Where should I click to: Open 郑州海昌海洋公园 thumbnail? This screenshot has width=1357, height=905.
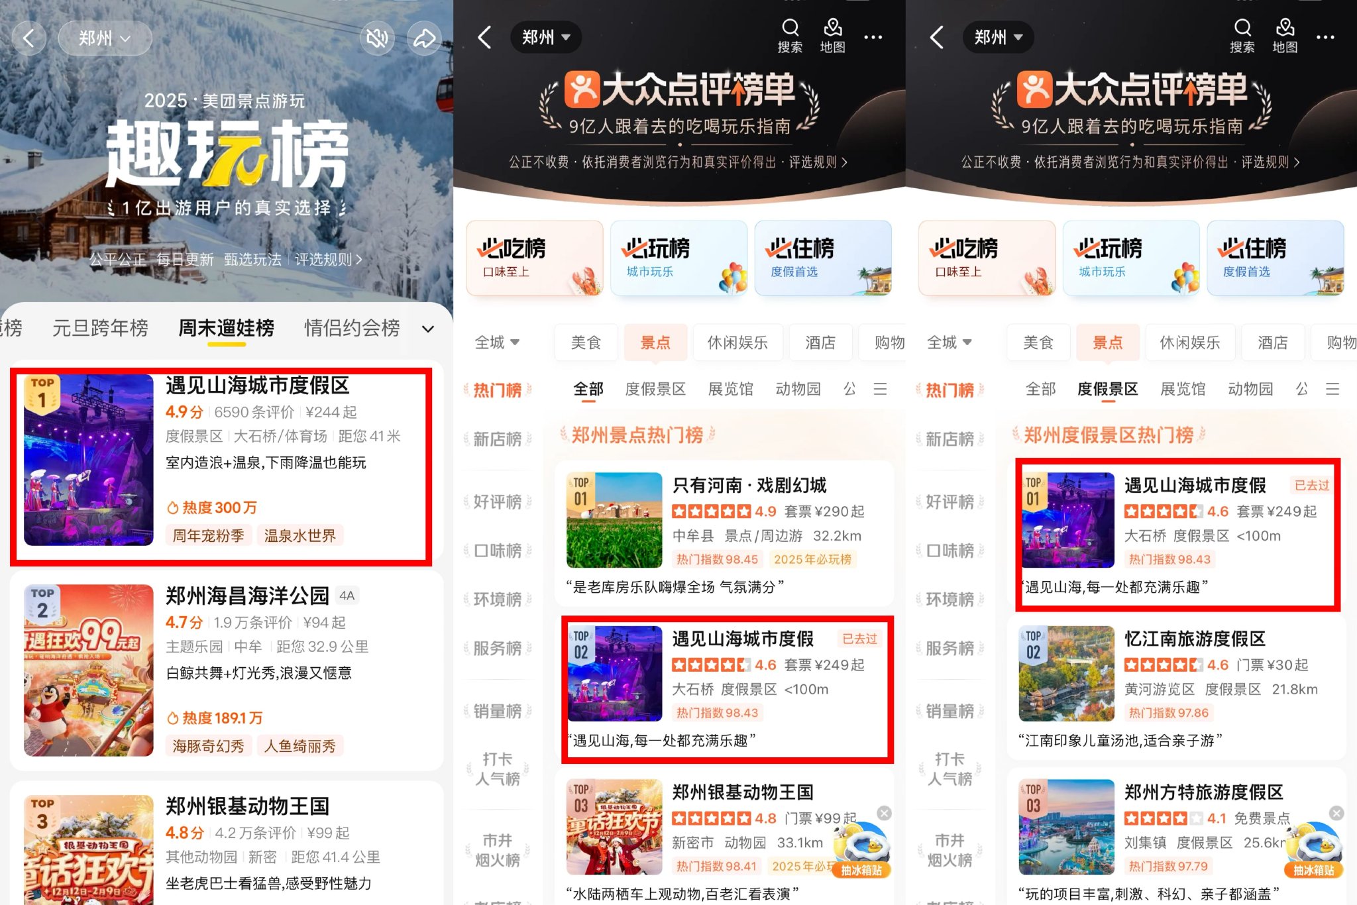tap(89, 670)
